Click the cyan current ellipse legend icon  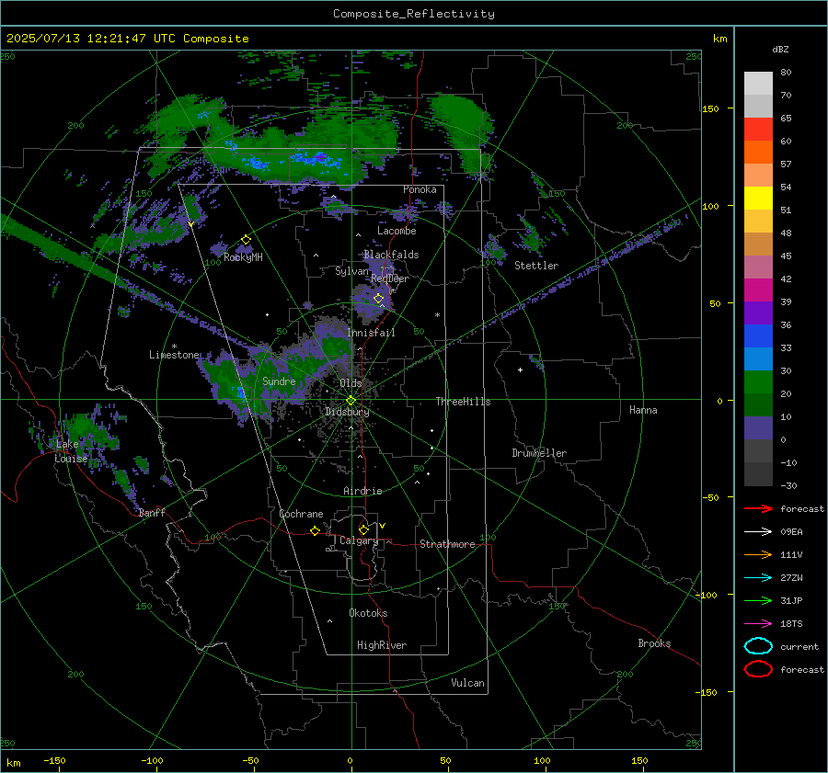tap(758, 646)
